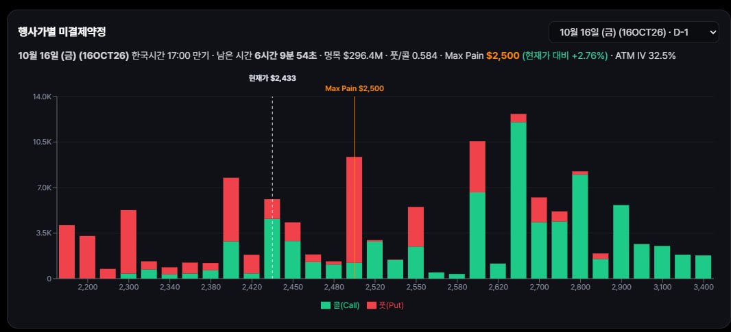Click the 2,700 x-axis strike label
Viewport: 731px width, 332px height.
(539, 288)
